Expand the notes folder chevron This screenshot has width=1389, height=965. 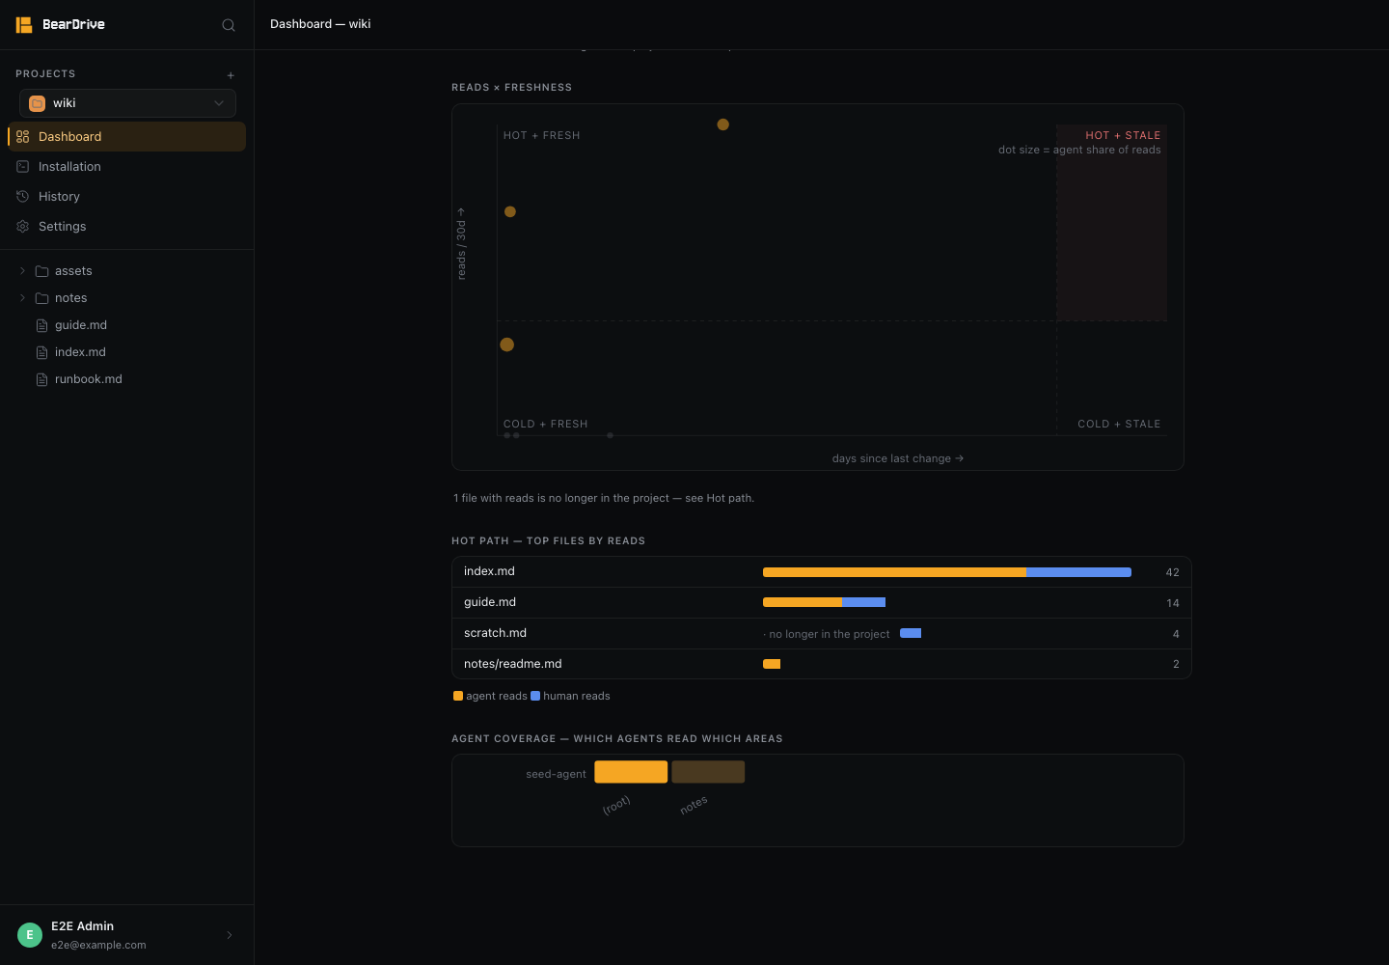[x=22, y=298]
